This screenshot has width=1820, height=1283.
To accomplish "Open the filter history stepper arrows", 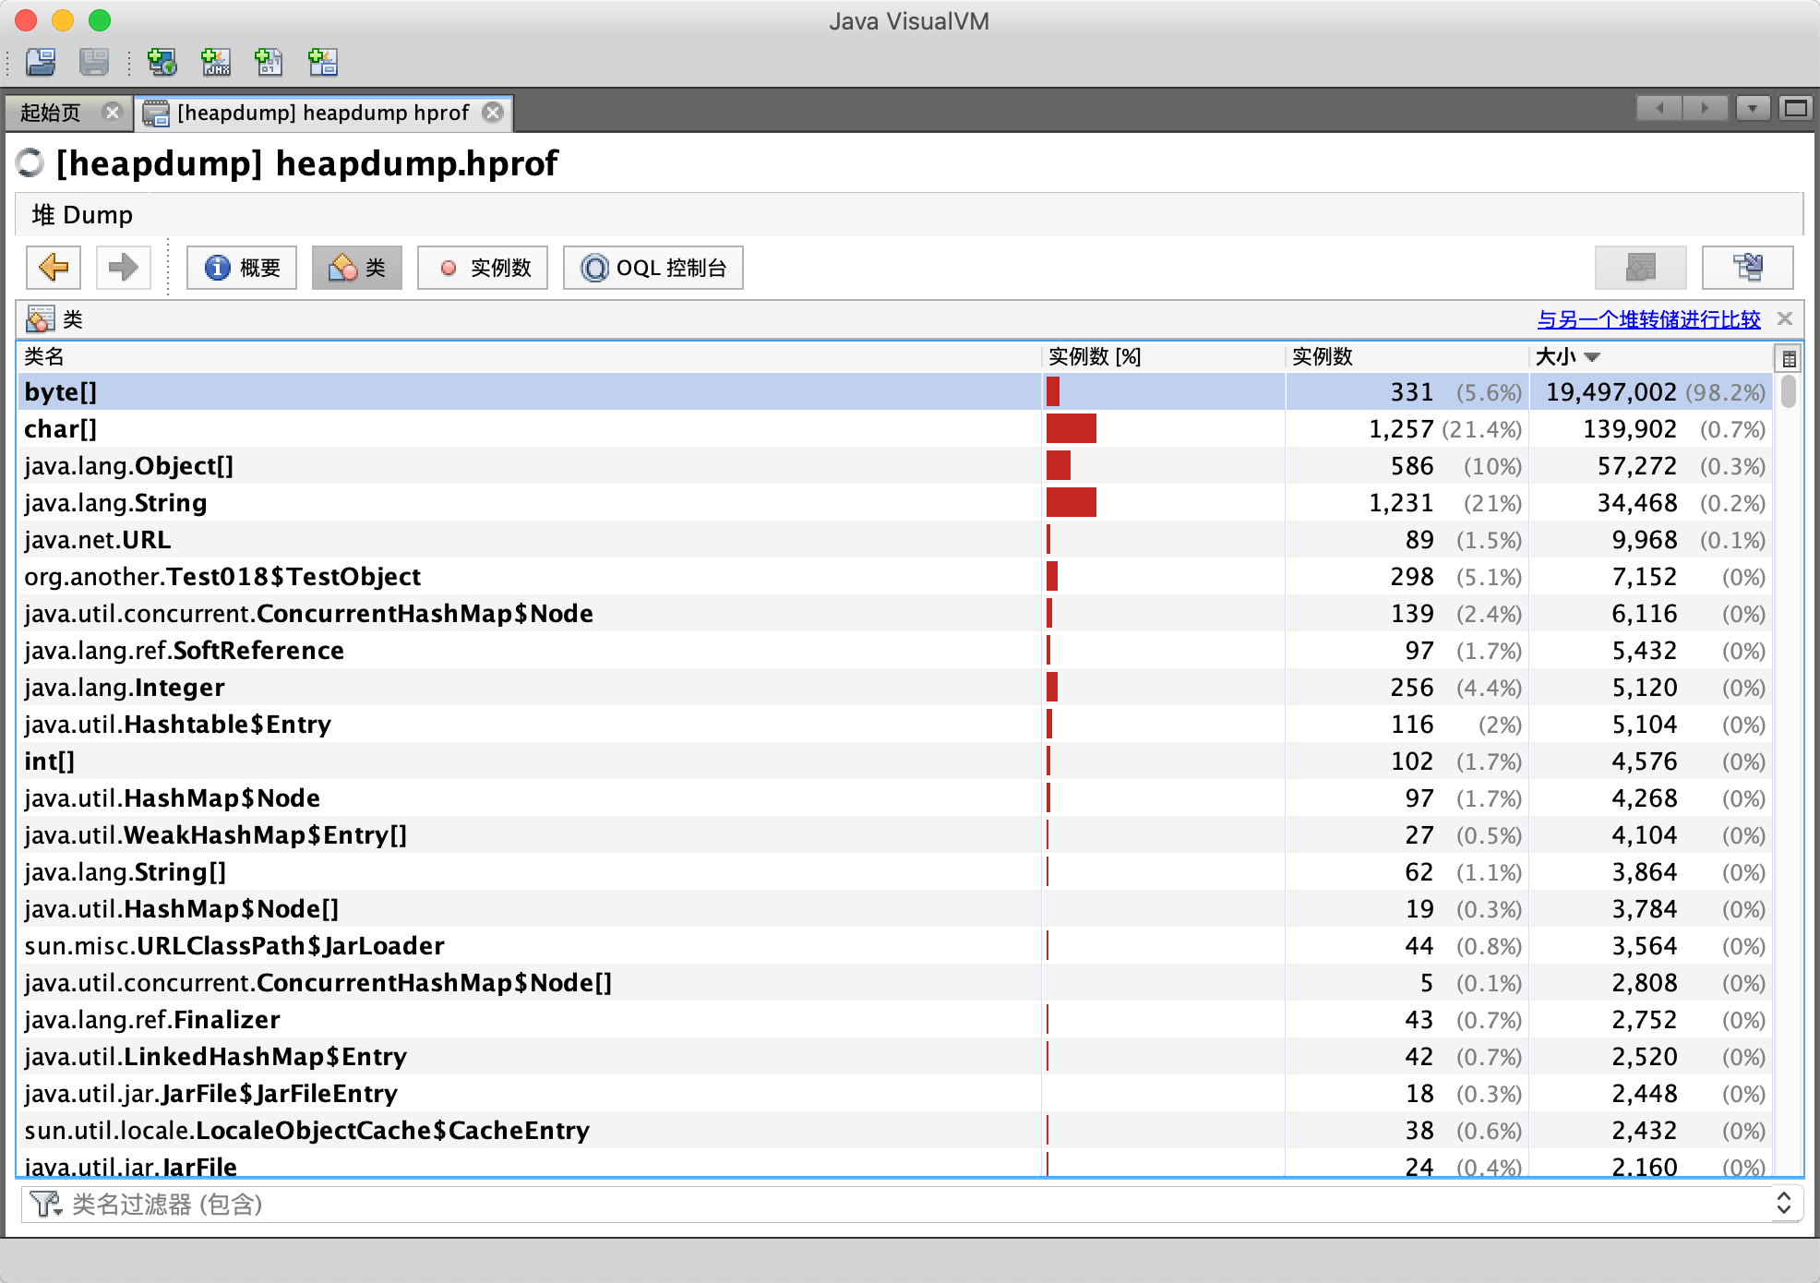I will coord(1784,1204).
